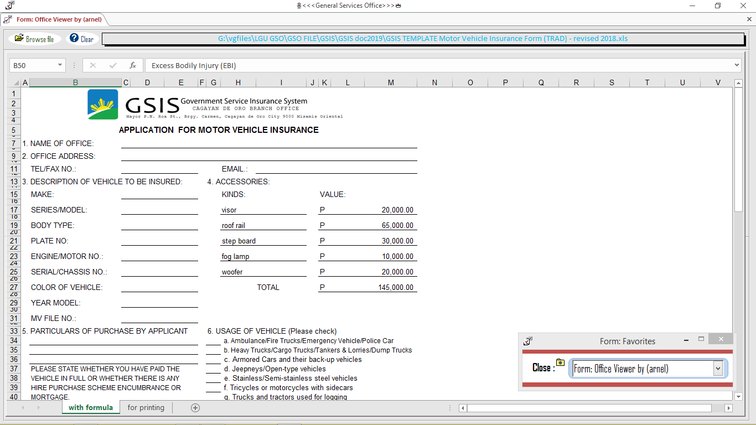Screen dimensions: 756x425
Task: Click the "YEAR MODEL:" label cell
Action: click(x=56, y=303)
